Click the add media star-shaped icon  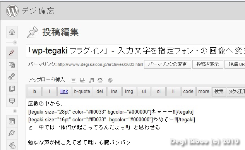(100, 80)
